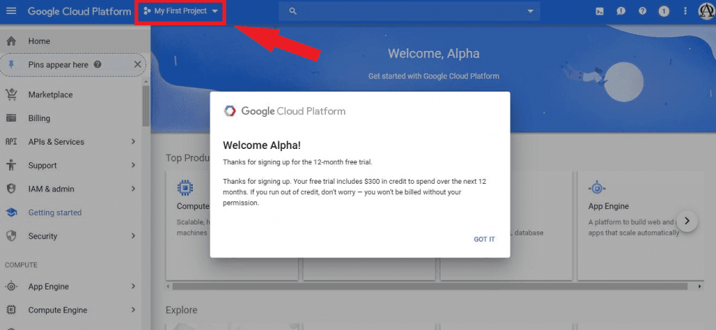Open the three-dot settings menu
716x330 pixels.
click(685, 11)
